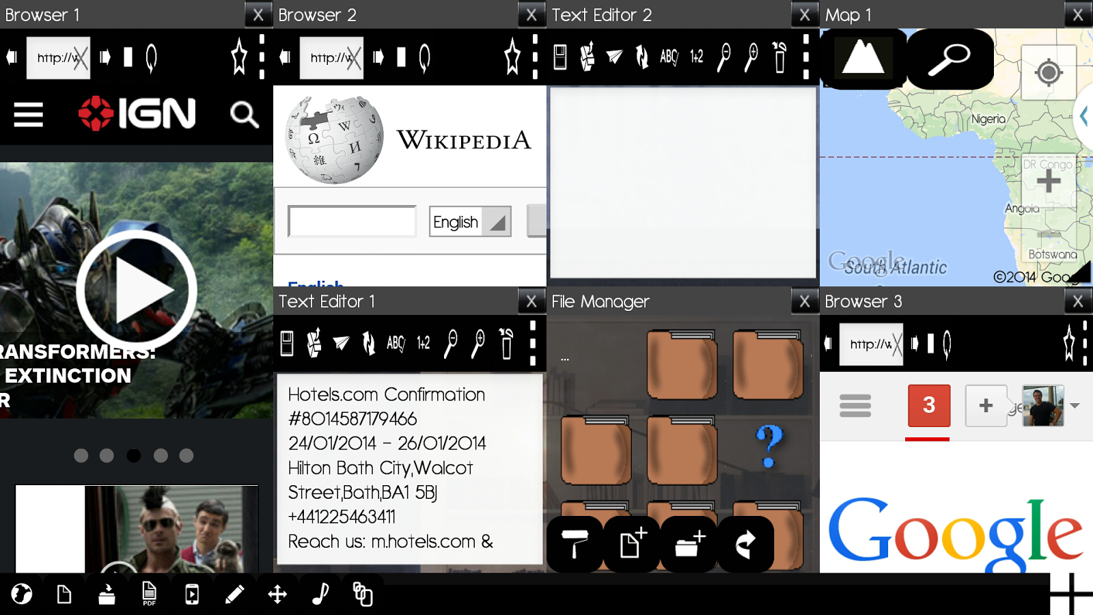Zoom in on Text Editor 2
Viewport: 1093px width, 615px height.
coord(751,57)
